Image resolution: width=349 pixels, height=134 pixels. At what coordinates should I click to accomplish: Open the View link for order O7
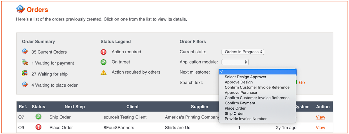click(320, 117)
